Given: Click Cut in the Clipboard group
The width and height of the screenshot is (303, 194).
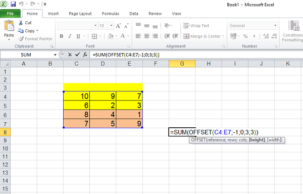Looking at the screenshot, I should 25,23.
